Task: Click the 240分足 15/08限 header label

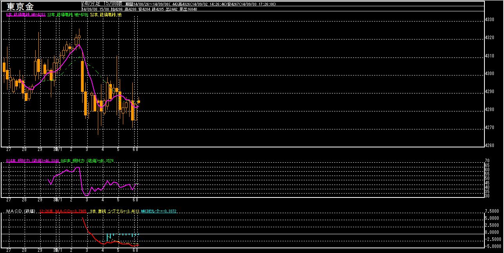Action: tap(102, 3)
